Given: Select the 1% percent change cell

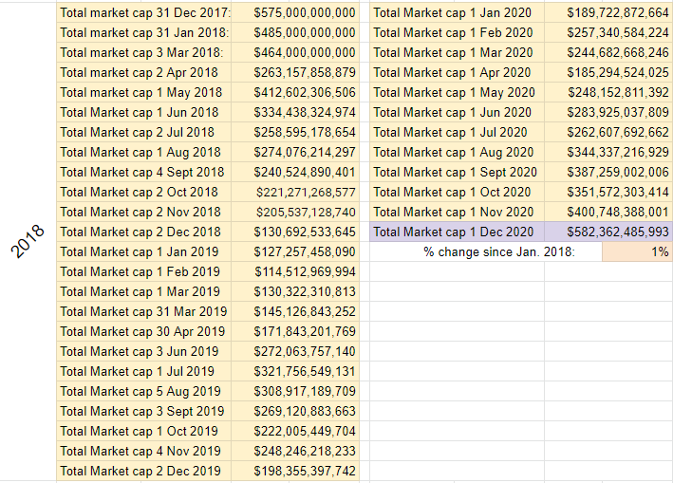Looking at the screenshot, I should pyautogui.click(x=637, y=251).
